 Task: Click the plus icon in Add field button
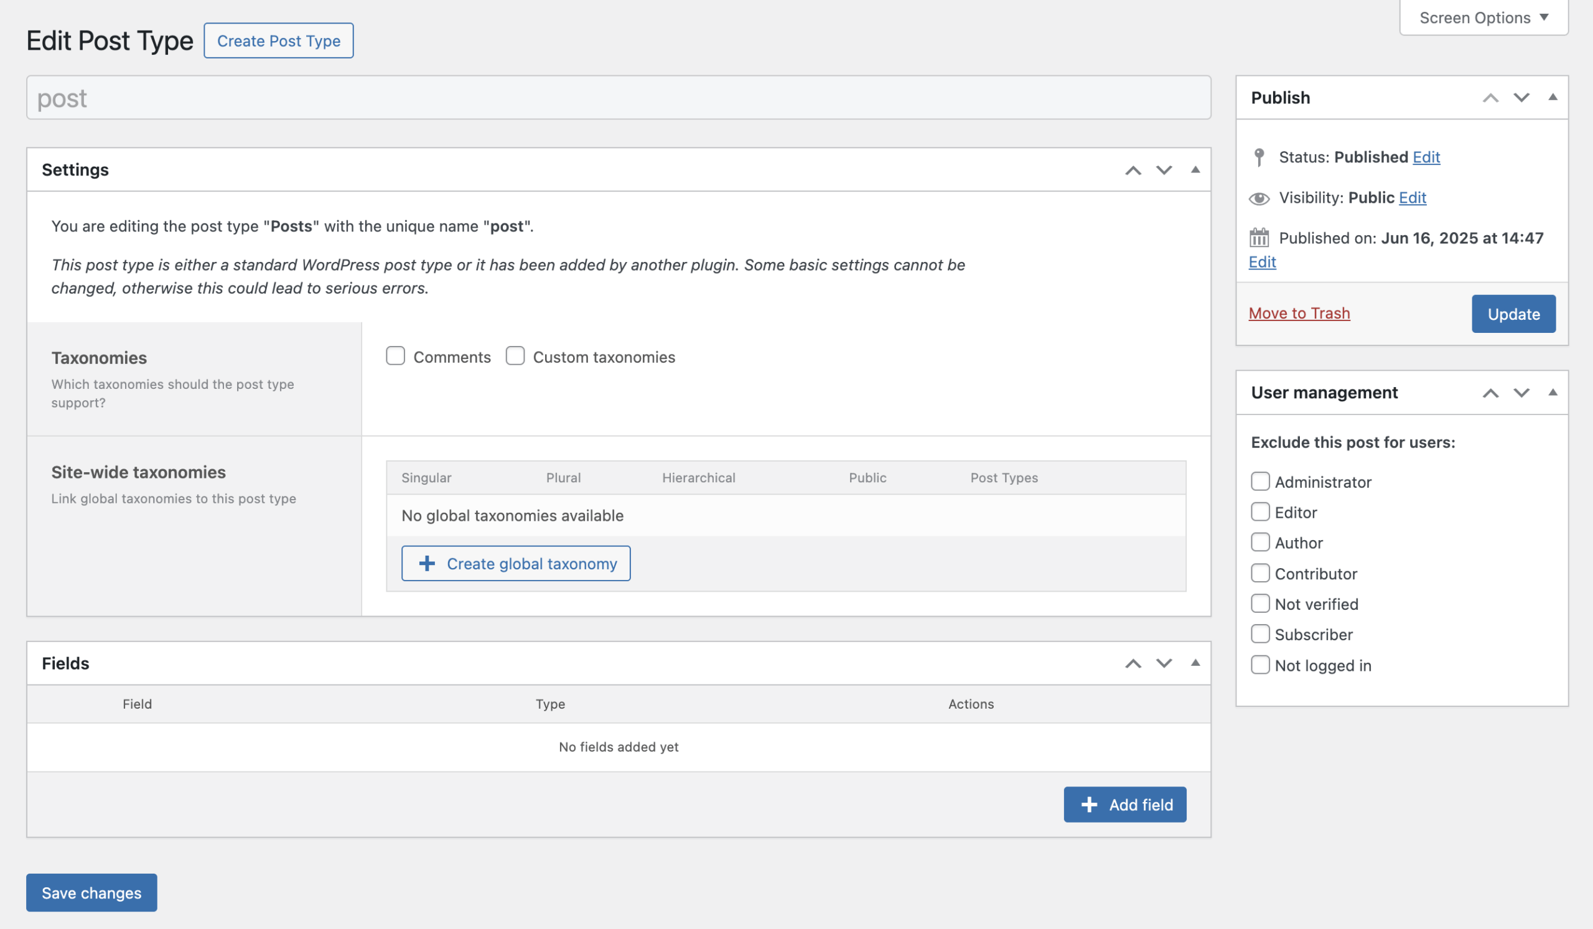point(1088,804)
